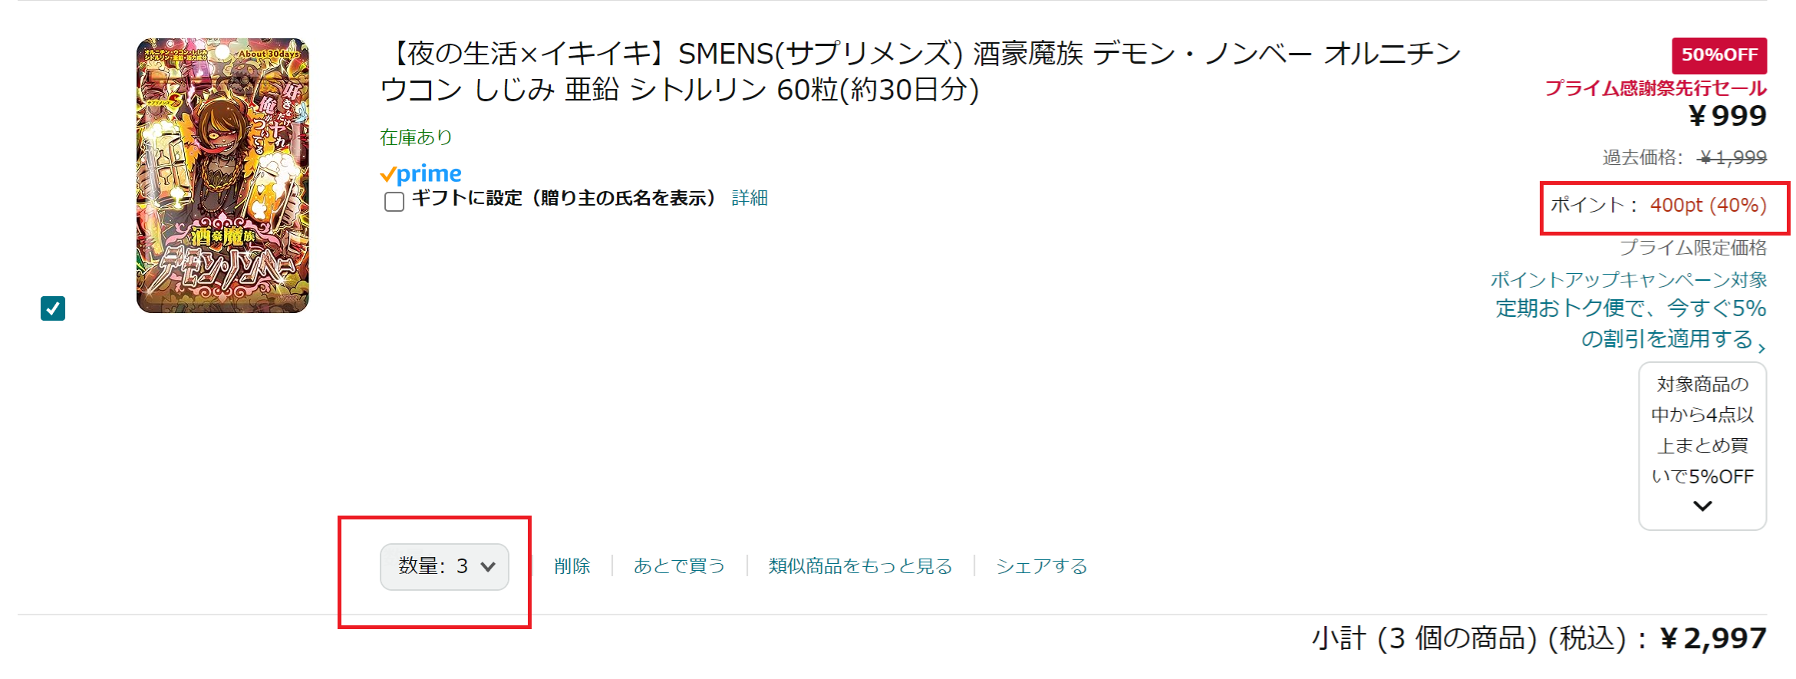Click 詳細 next to gift option
Image resolution: width=1796 pixels, height=679 pixels.
(x=750, y=199)
